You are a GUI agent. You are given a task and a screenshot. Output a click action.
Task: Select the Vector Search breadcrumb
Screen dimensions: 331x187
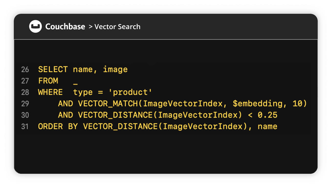click(x=117, y=27)
